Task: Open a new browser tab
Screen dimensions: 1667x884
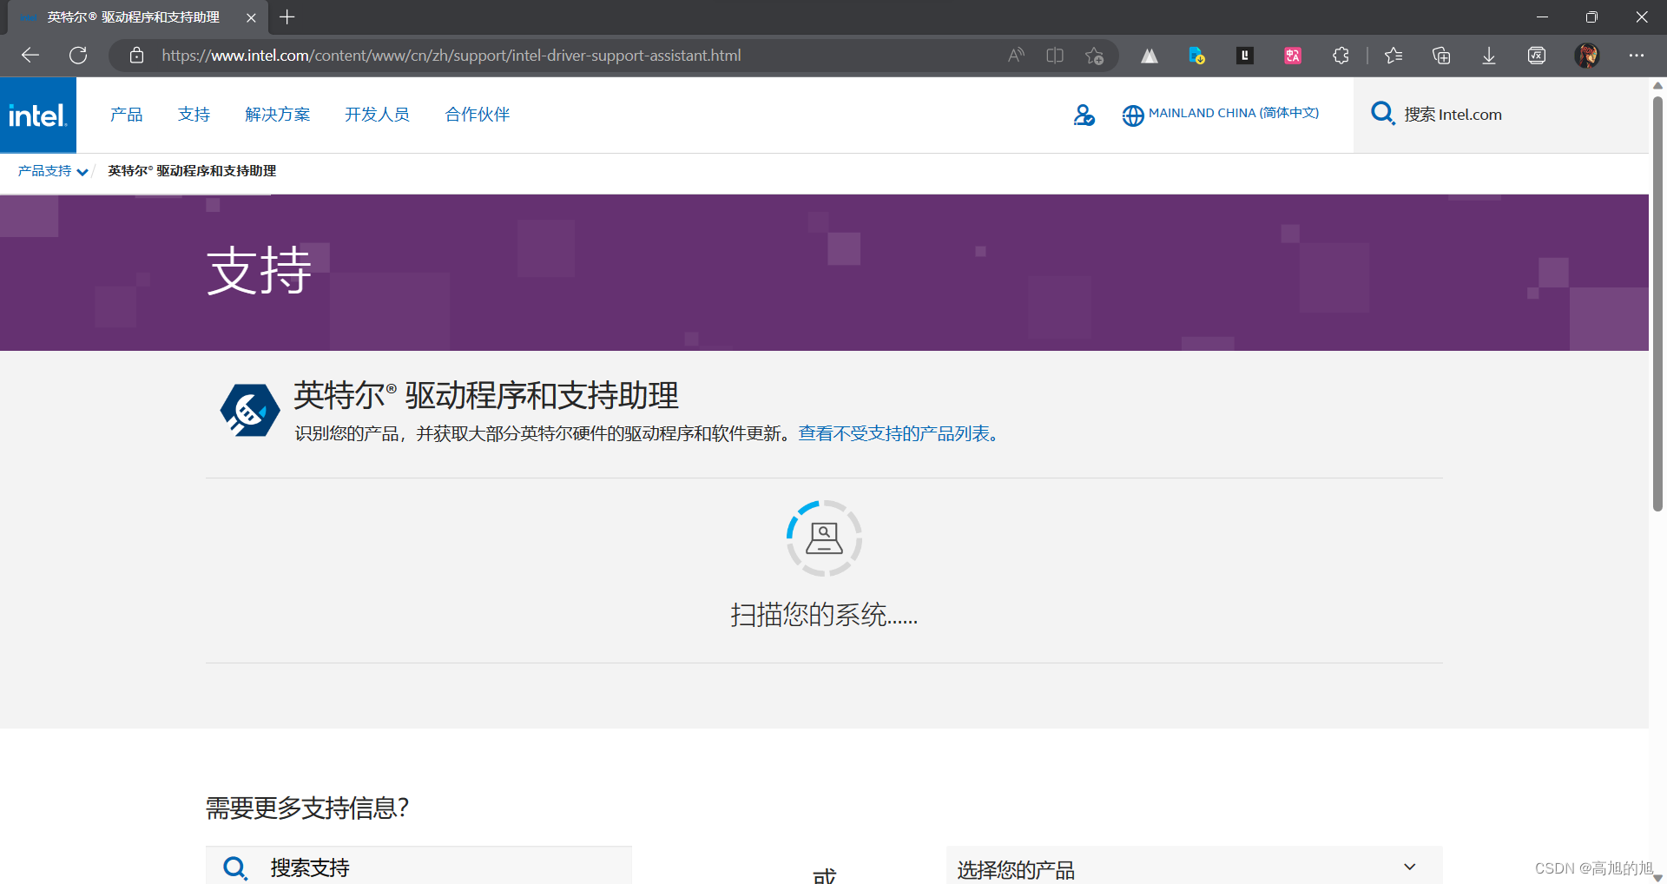Action: click(x=287, y=17)
